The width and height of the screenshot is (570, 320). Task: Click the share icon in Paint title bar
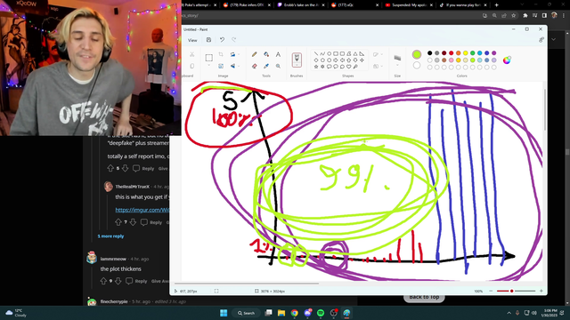[541, 40]
